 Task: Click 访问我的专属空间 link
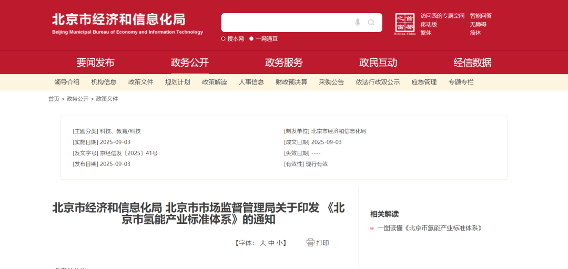pyautogui.click(x=442, y=16)
